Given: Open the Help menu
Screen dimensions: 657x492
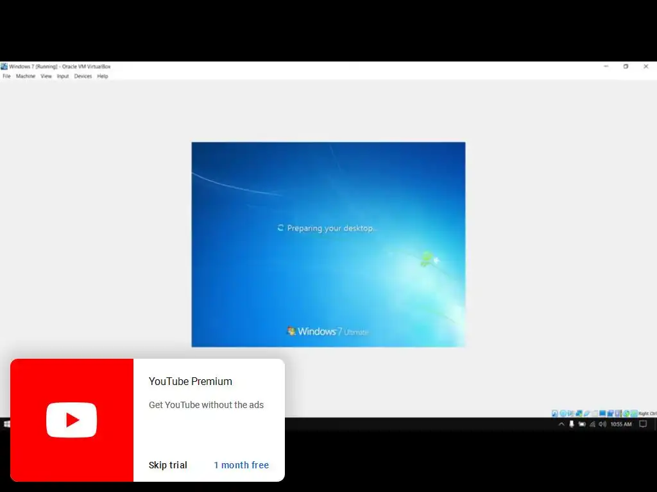Looking at the screenshot, I should (x=103, y=76).
